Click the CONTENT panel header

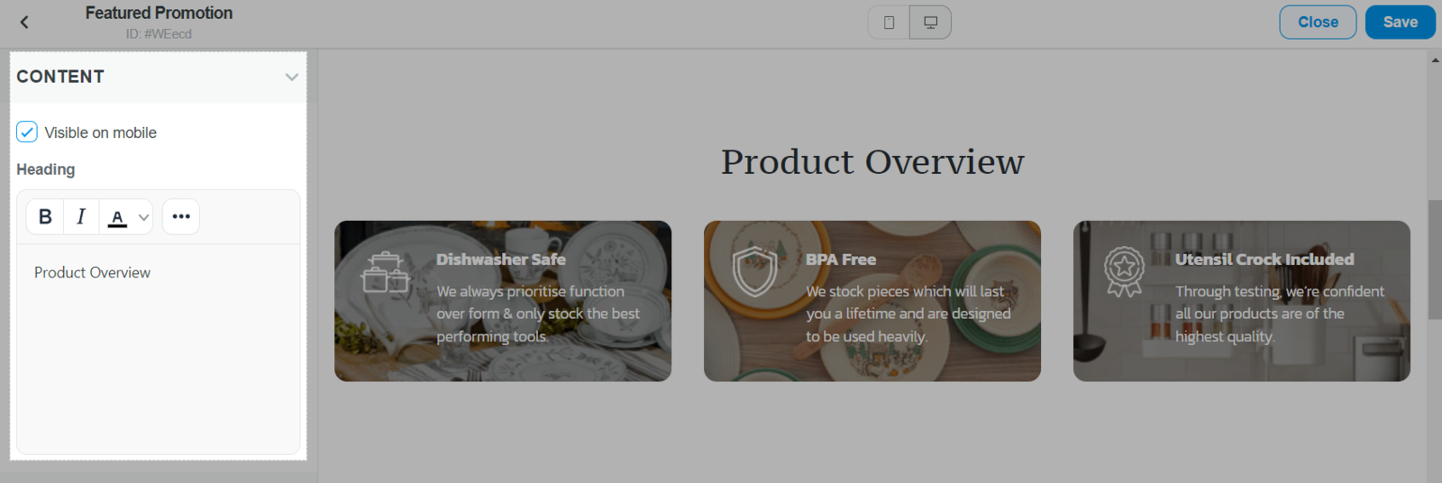click(159, 77)
